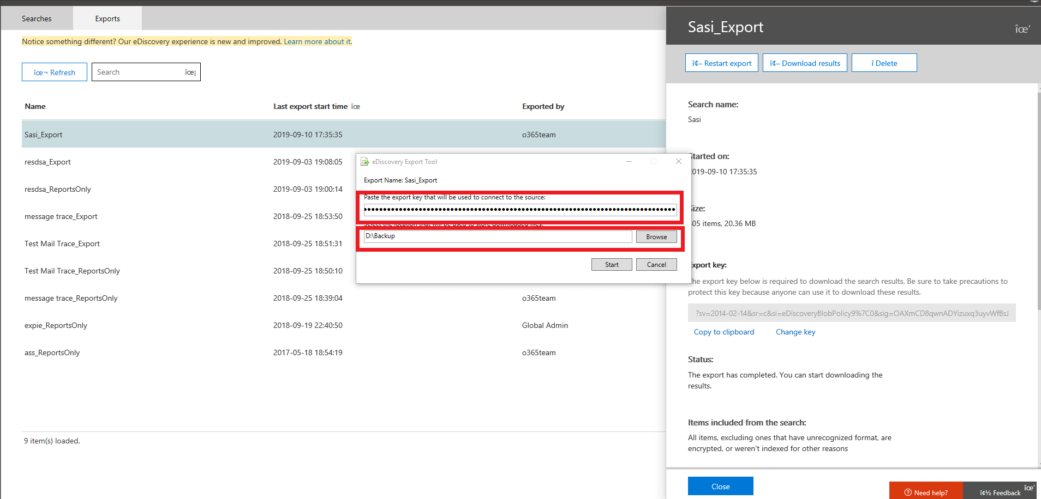Delete the Sasi_Export export
1041x499 pixels.
(884, 63)
